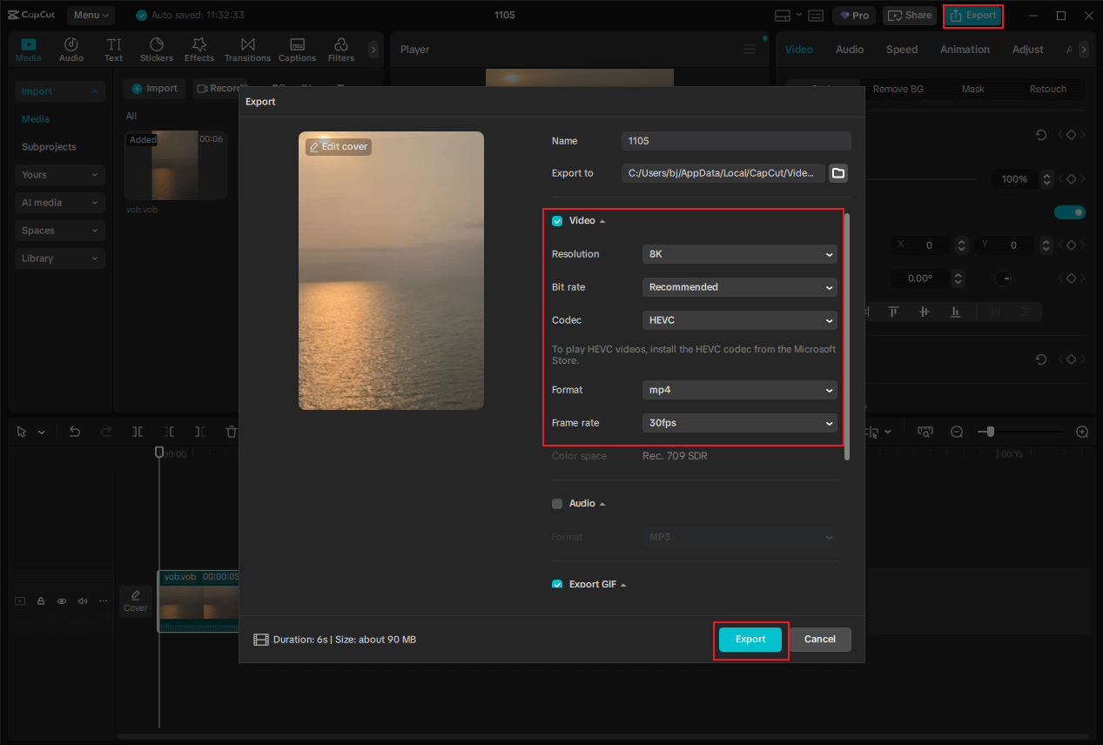Viewport: 1103px width, 745px height.
Task: Open the Resolution dropdown showing 8K
Action: tap(738, 253)
